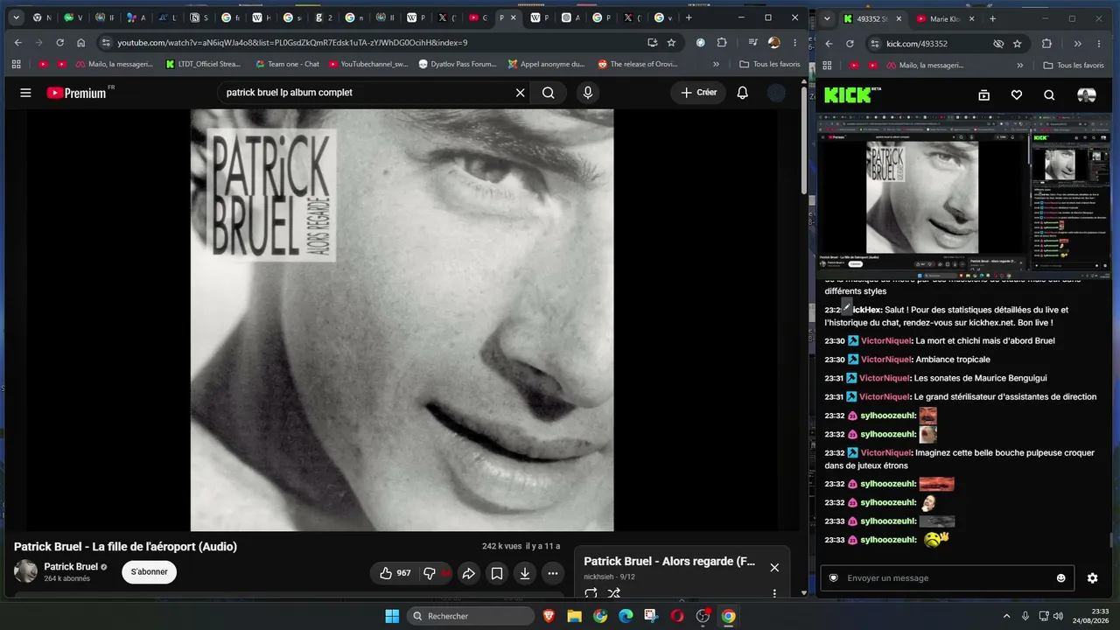Image resolution: width=1120 pixels, height=630 pixels.
Task: Open the Kick profile avatar menu
Action: pyautogui.click(x=1086, y=95)
